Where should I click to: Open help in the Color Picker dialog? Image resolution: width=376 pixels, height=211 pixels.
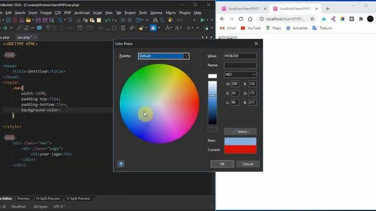click(121, 164)
